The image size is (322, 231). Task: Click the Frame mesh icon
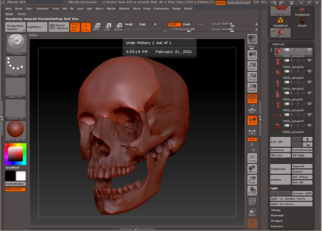(x=252, y=158)
